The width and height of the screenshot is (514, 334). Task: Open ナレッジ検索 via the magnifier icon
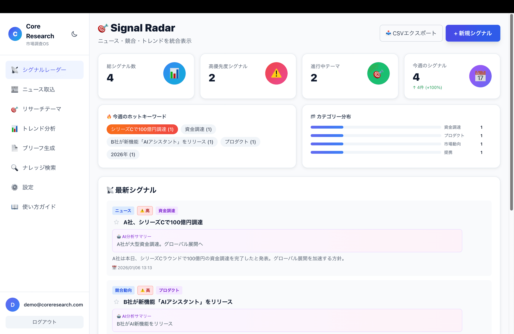[x=15, y=168]
